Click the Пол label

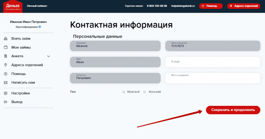73,92
